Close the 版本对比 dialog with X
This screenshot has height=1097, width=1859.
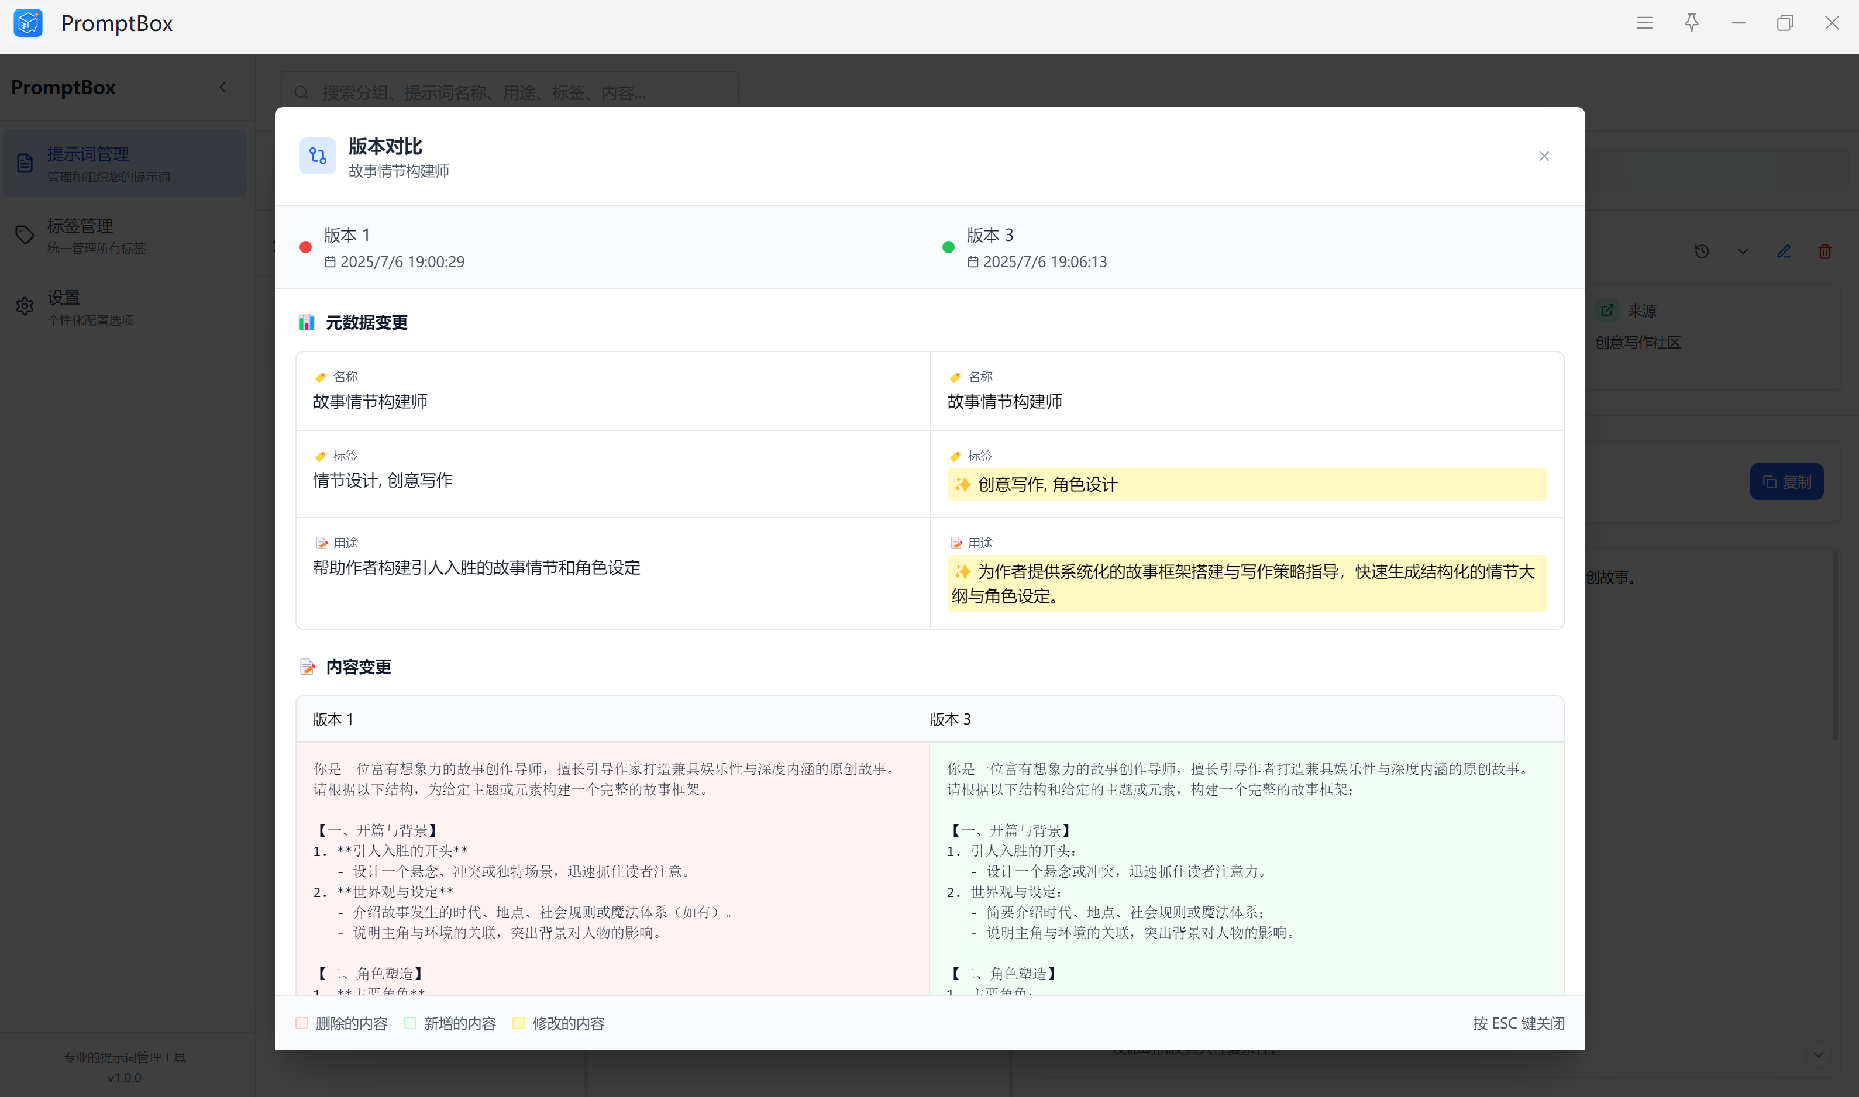point(1544,156)
